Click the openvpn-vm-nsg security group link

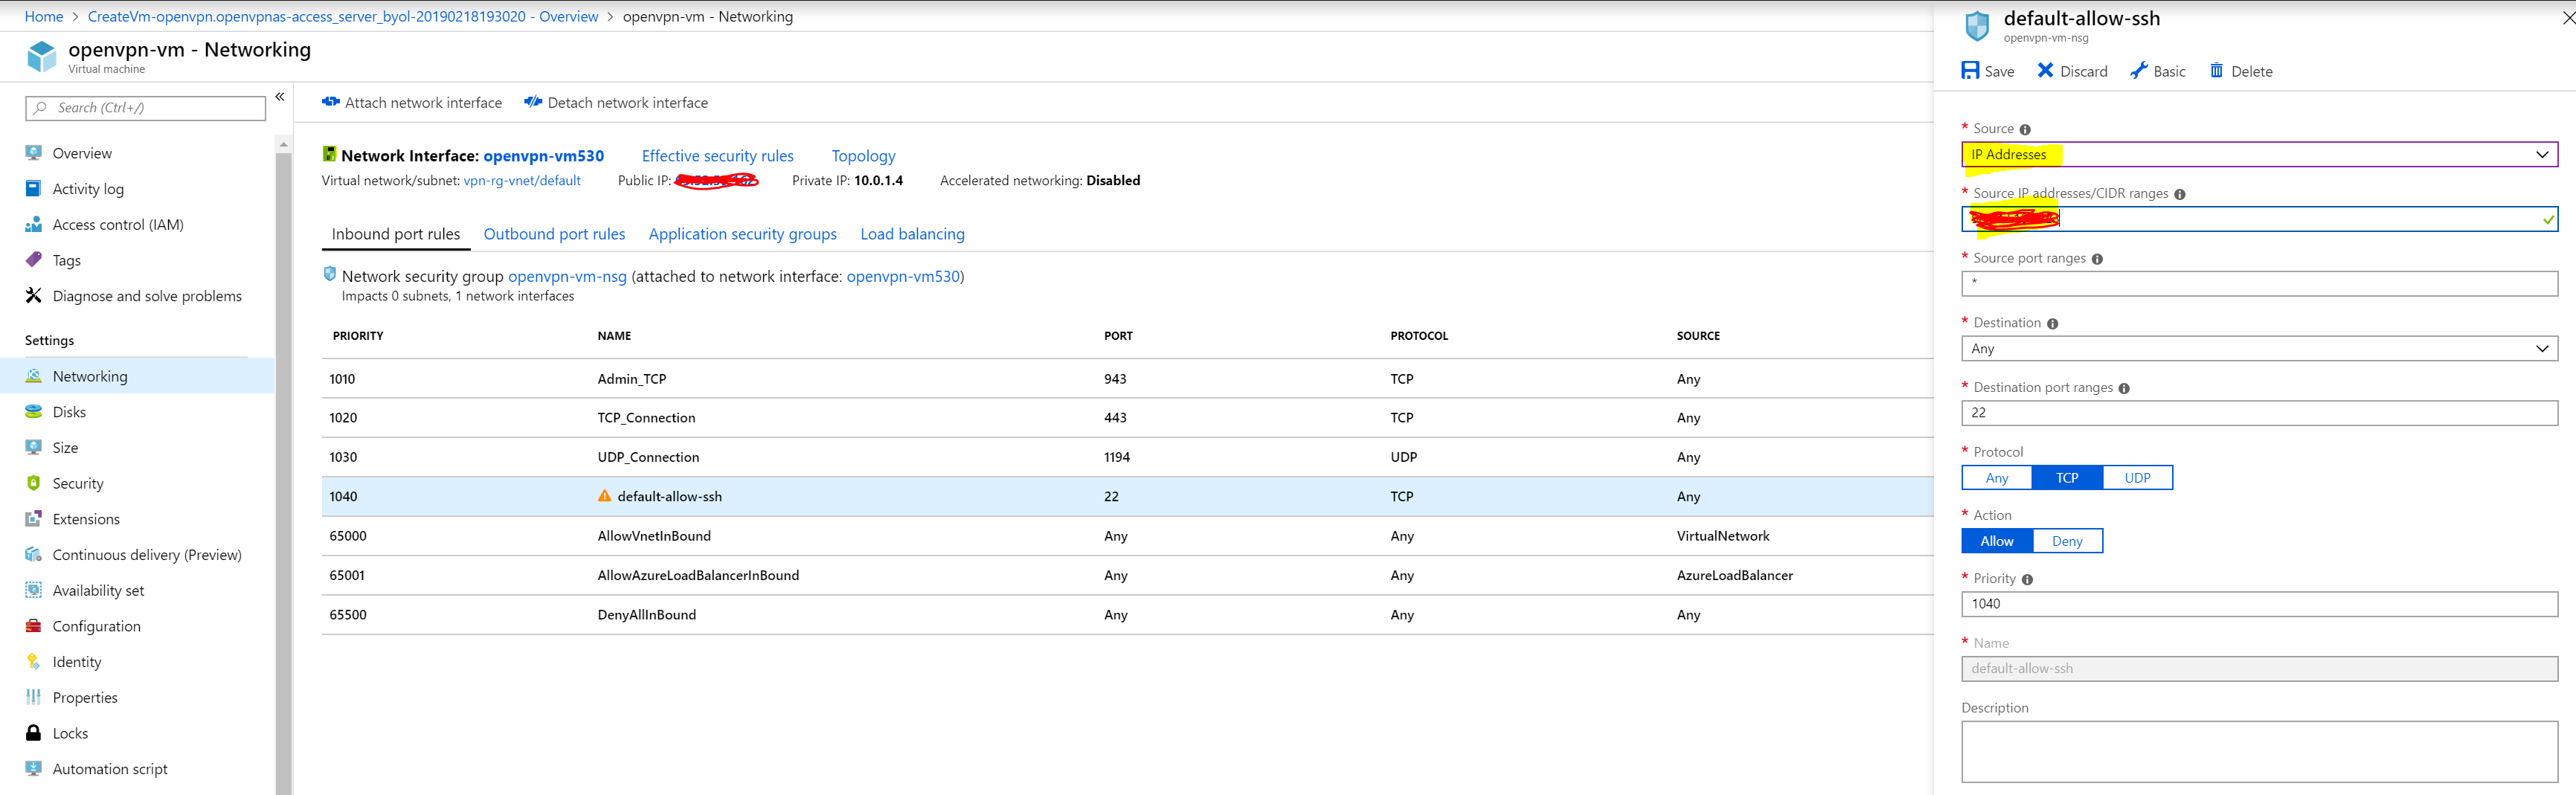click(x=567, y=277)
